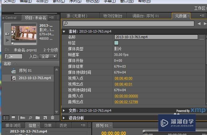
Task: Close the 序列 01 timeline tab
Action: 111,125
